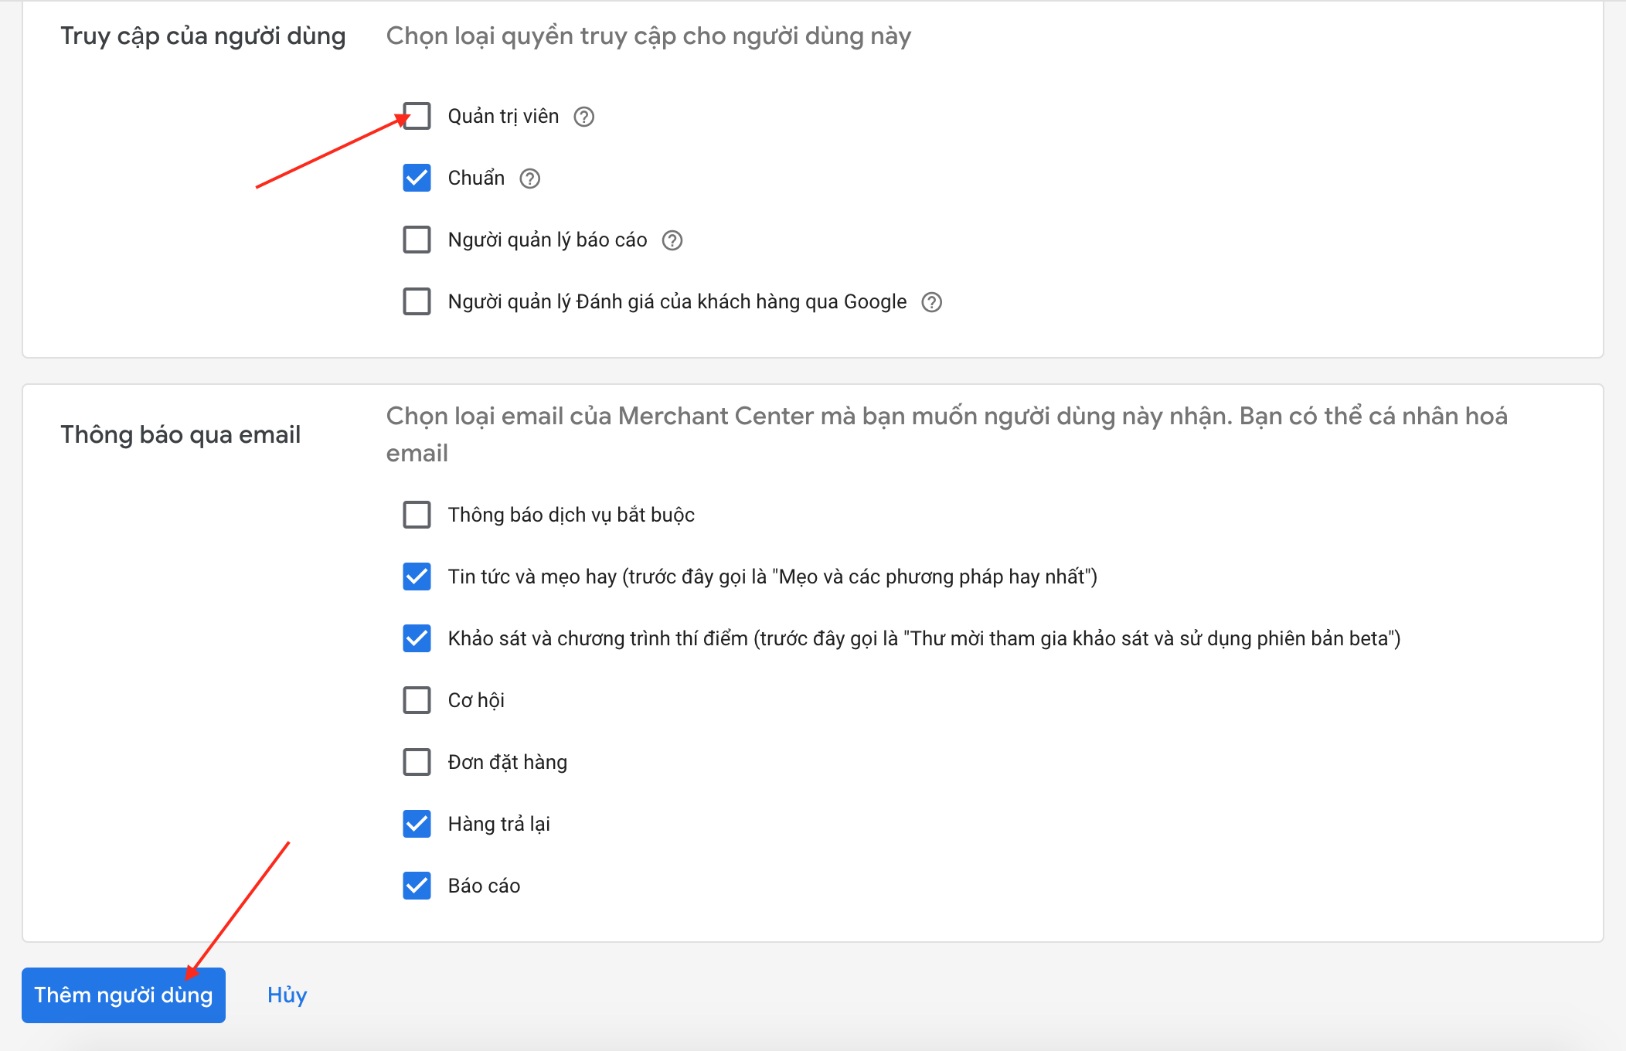Uncheck Tin tức và mẹo hay checkbox
This screenshot has height=1051, width=1626.
417,577
